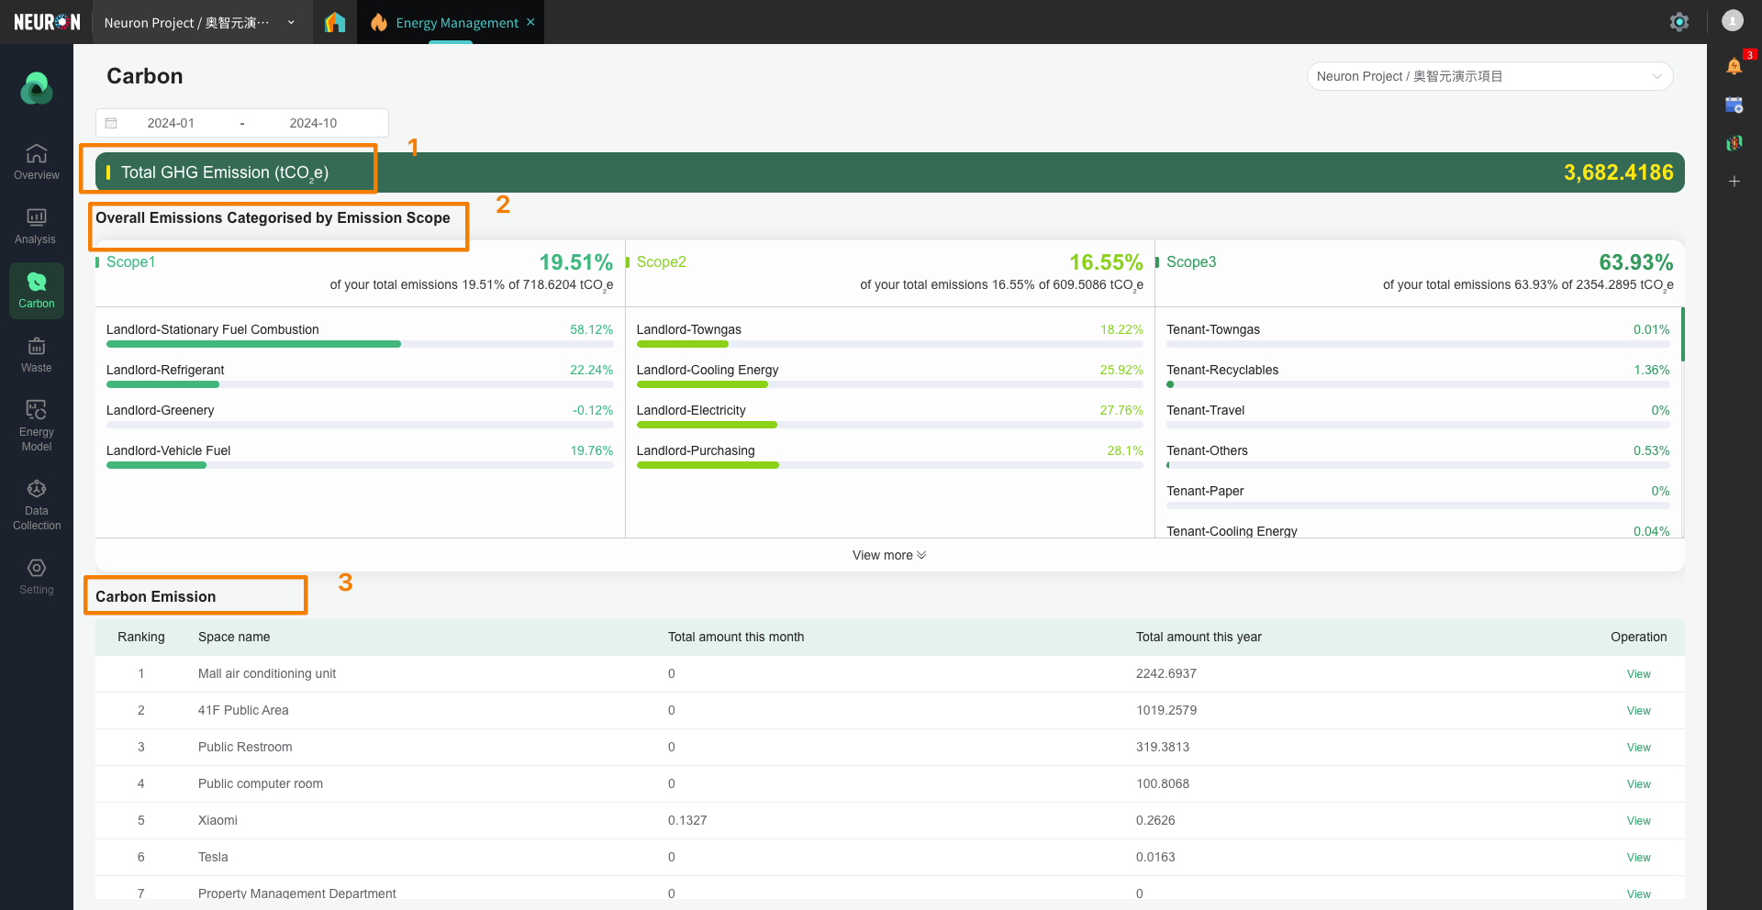The width and height of the screenshot is (1762, 910).
Task: Click the Xiaomi monthly value 0.1327
Action: [687, 820]
